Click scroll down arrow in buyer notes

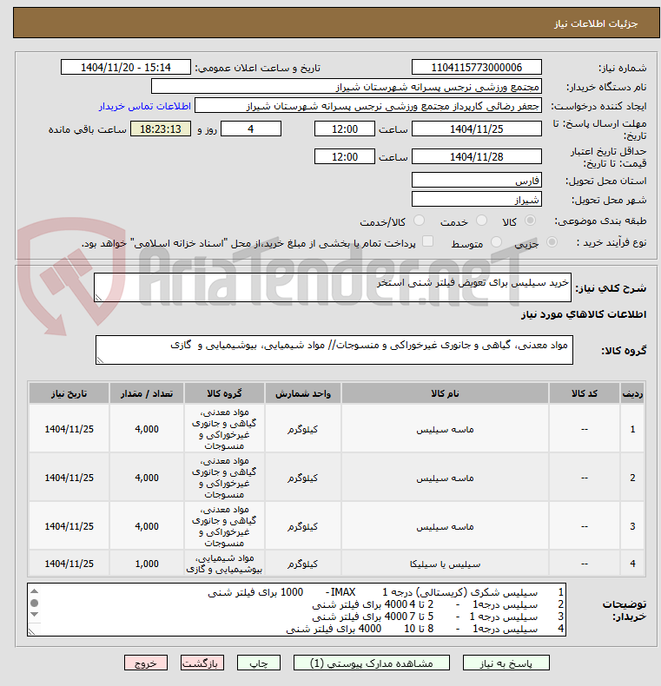pos(34,615)
